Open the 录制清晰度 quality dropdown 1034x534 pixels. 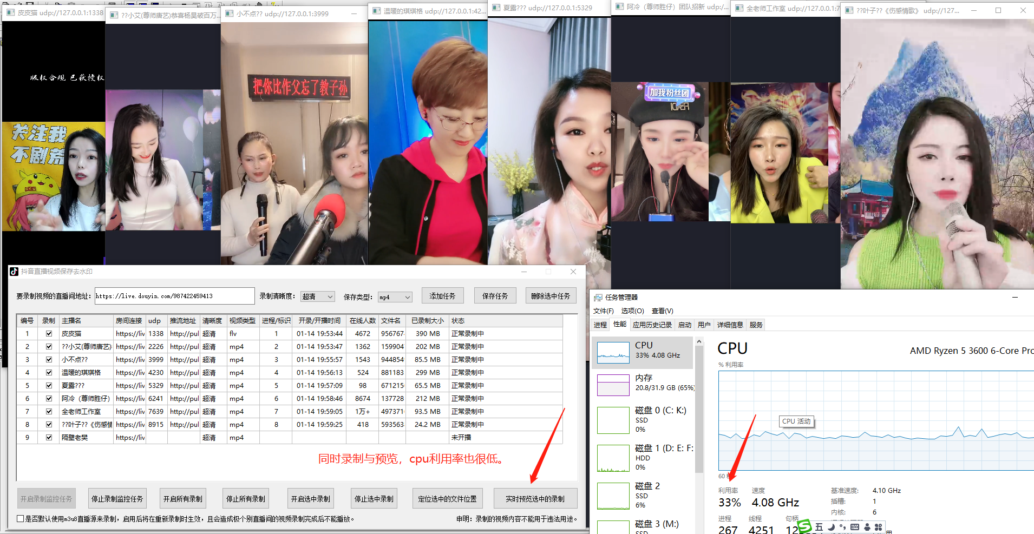(x=318, y=296)
